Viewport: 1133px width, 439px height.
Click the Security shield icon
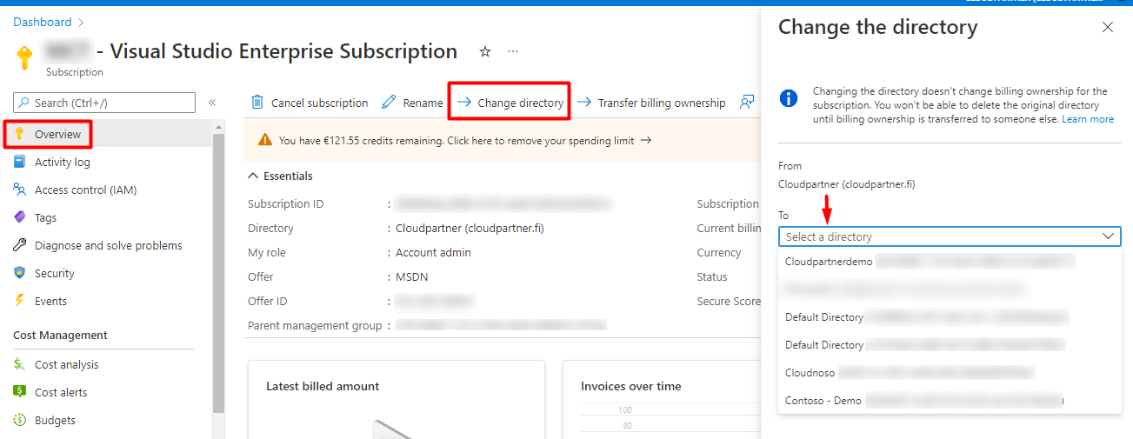(20, 274)
